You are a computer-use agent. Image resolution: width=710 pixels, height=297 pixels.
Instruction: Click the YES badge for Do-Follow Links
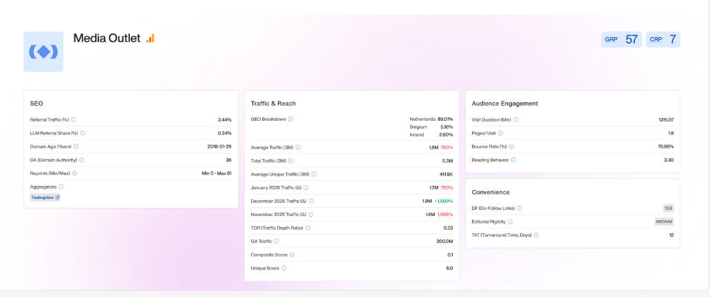click(x=667, y=208)
